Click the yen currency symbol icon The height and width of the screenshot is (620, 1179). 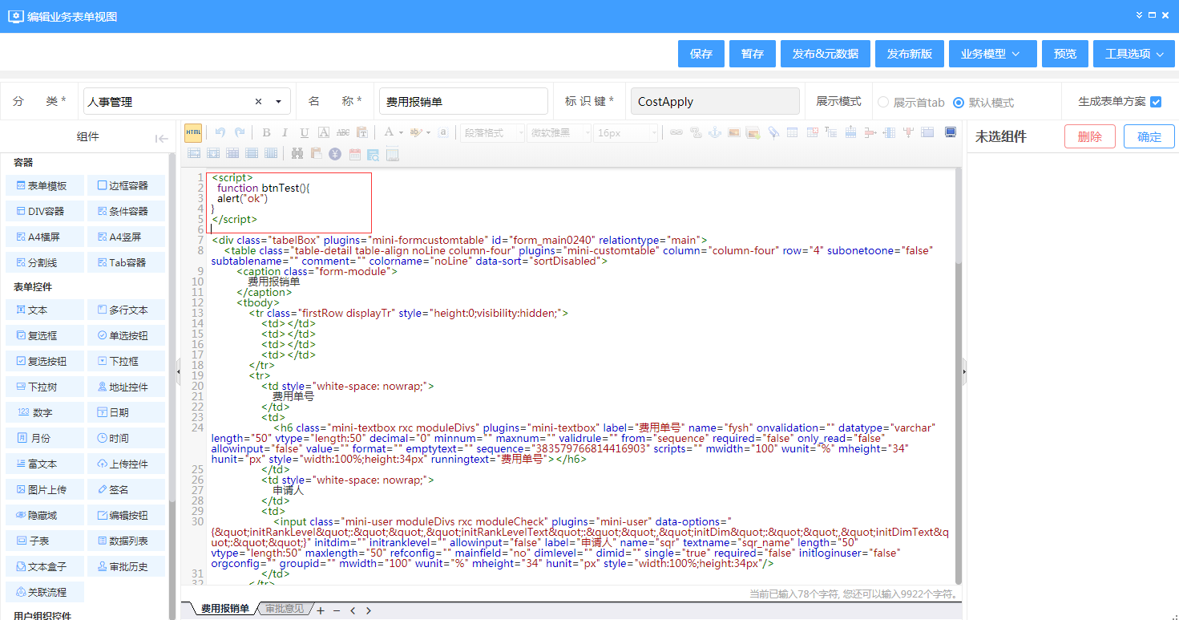[335, 153]
